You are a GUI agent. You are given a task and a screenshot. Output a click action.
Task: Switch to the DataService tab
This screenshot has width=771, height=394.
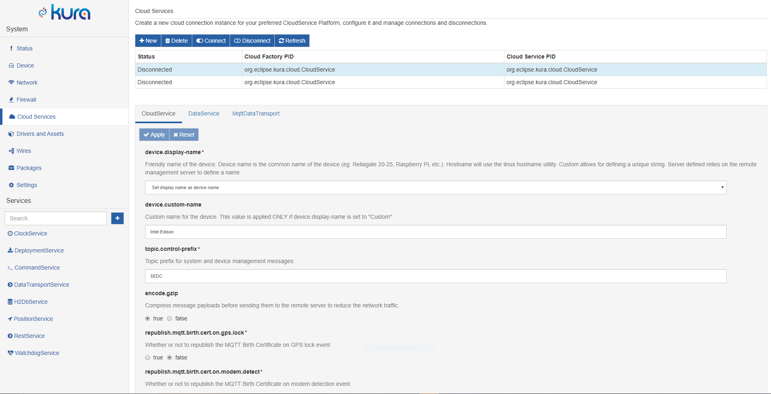[204, 113]
